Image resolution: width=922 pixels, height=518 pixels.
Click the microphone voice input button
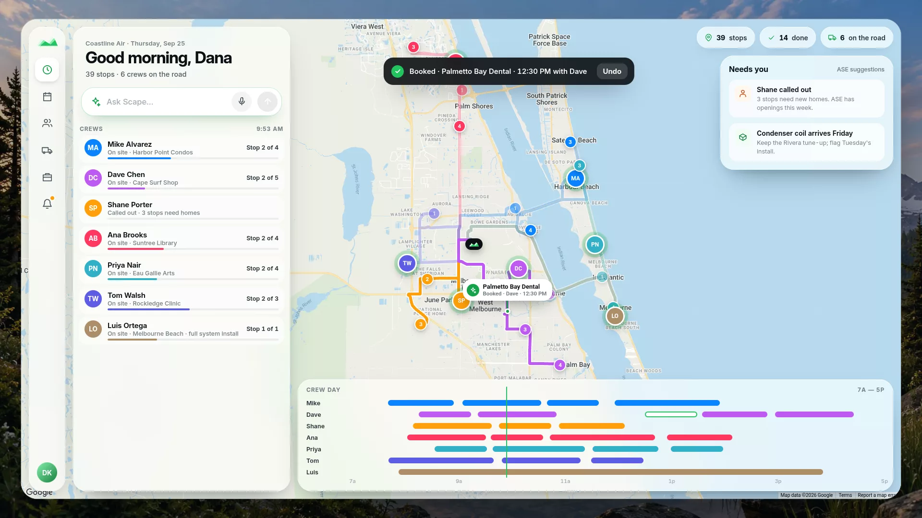[x=242, y=102]
